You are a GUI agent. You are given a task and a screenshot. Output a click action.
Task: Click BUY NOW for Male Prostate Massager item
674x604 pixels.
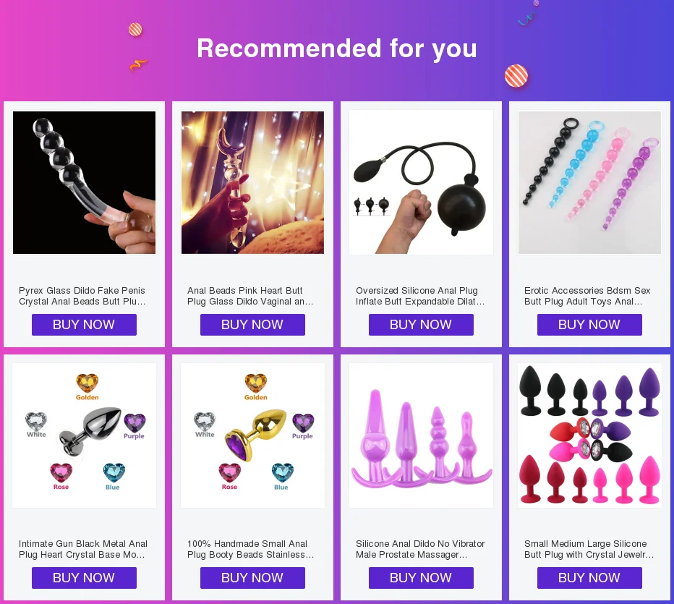(421, 578)
